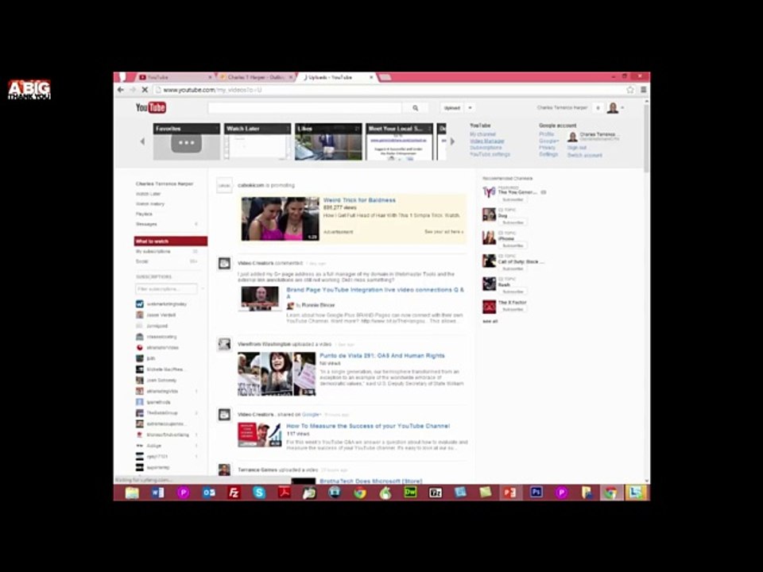763x572 pixels.
Task: Go back with the browser back arrow
Action: pos(121,90)
